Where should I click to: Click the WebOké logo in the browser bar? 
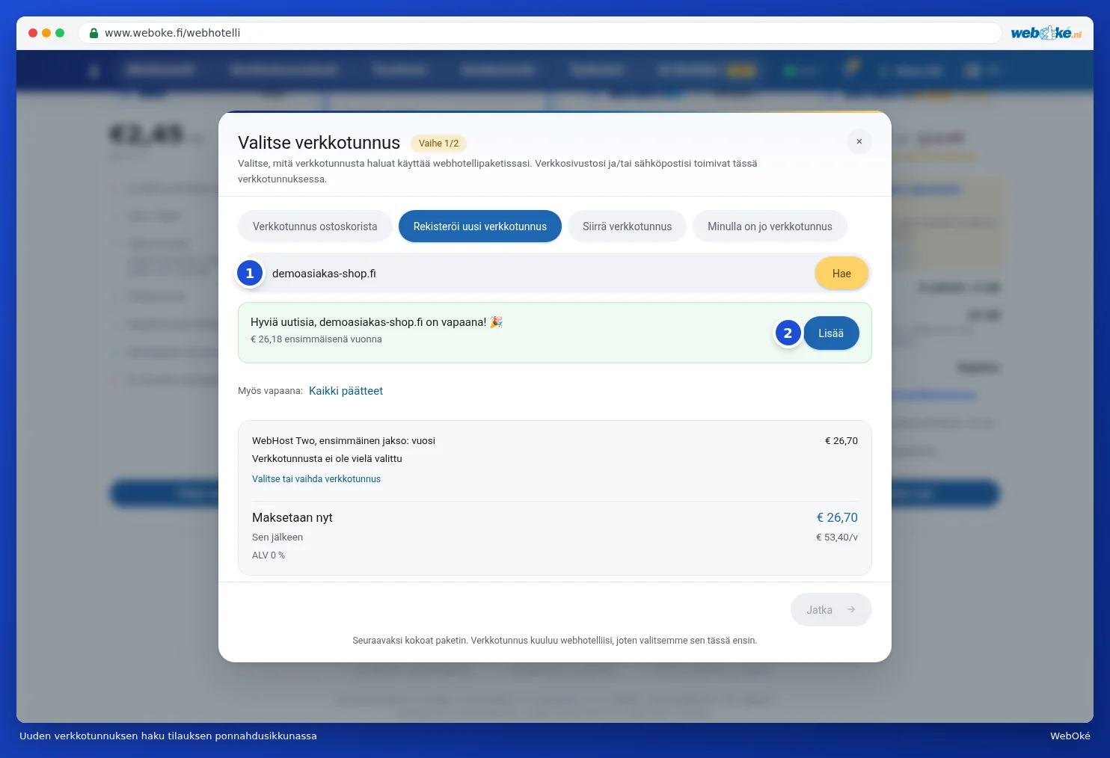(x=1046, y=33)
